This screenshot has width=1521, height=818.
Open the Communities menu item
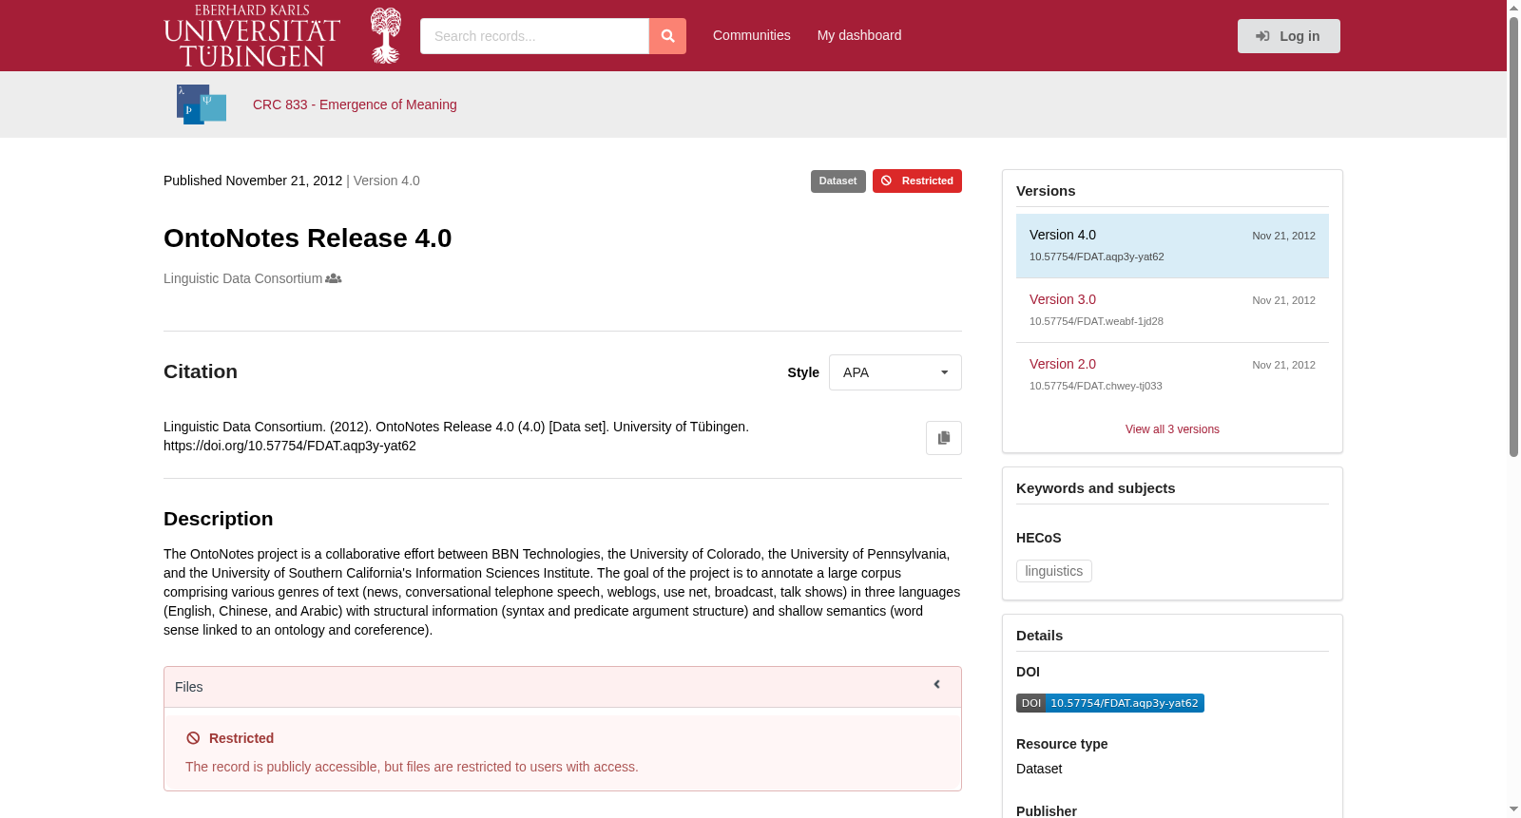click(x=752, y=35)
